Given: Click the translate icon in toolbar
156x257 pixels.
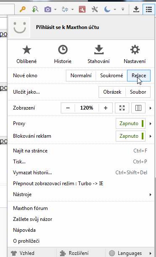Looking at the screenshot, I should click(x=65, y=9).
